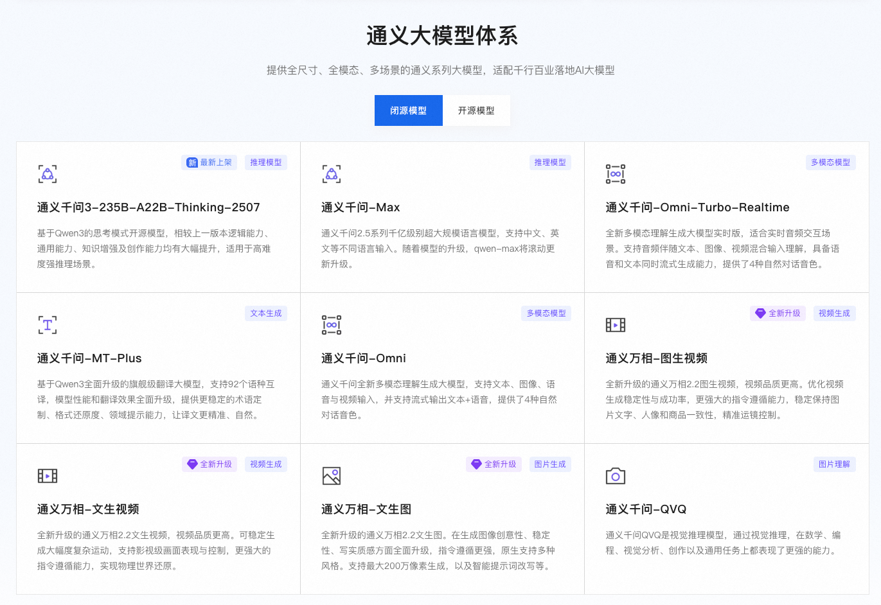Click the 图片理解 tag on 通义千问-QVQ

click(834, 464)
